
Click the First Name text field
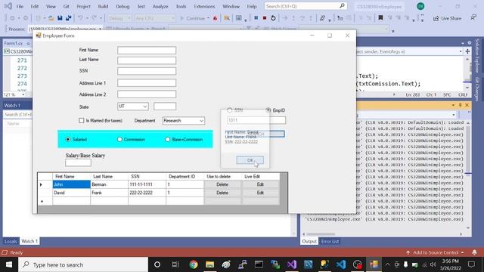point(147,51)
